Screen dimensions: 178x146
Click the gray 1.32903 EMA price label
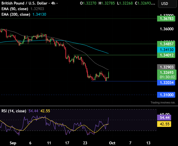[166, 67]
